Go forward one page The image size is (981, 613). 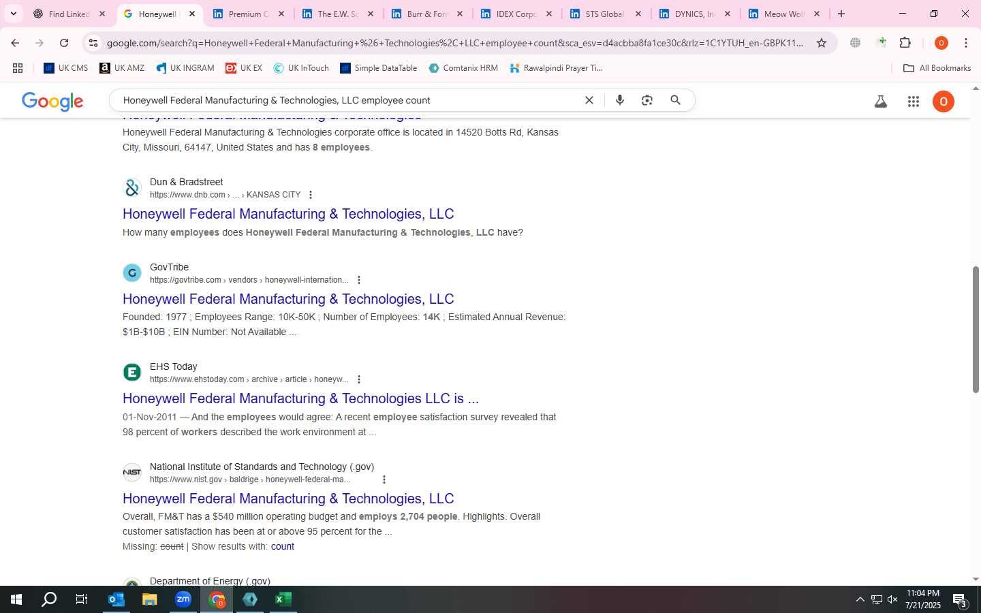(x=40, y=43)
